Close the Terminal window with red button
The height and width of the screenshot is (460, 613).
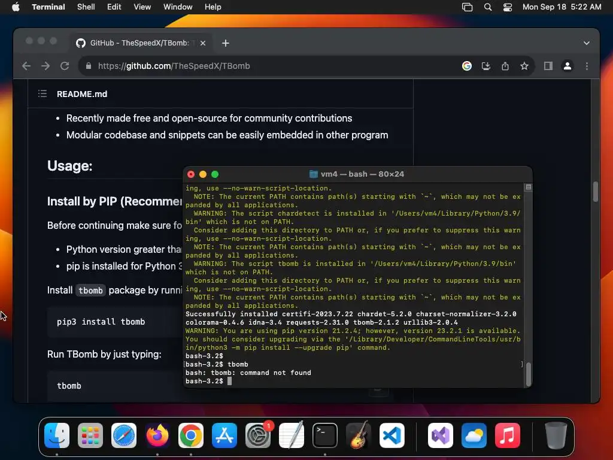(191, 174)
